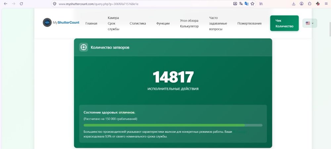
Task: Open Камера Срок службы page
Action: point(114,23)
